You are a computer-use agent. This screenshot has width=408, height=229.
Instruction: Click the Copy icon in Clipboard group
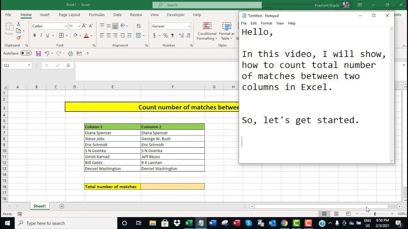[x=18, y=31]
